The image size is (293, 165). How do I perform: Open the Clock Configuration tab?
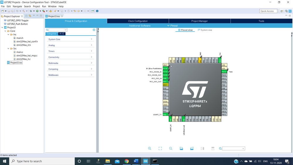pyautogui.click(x=138, y=21)
